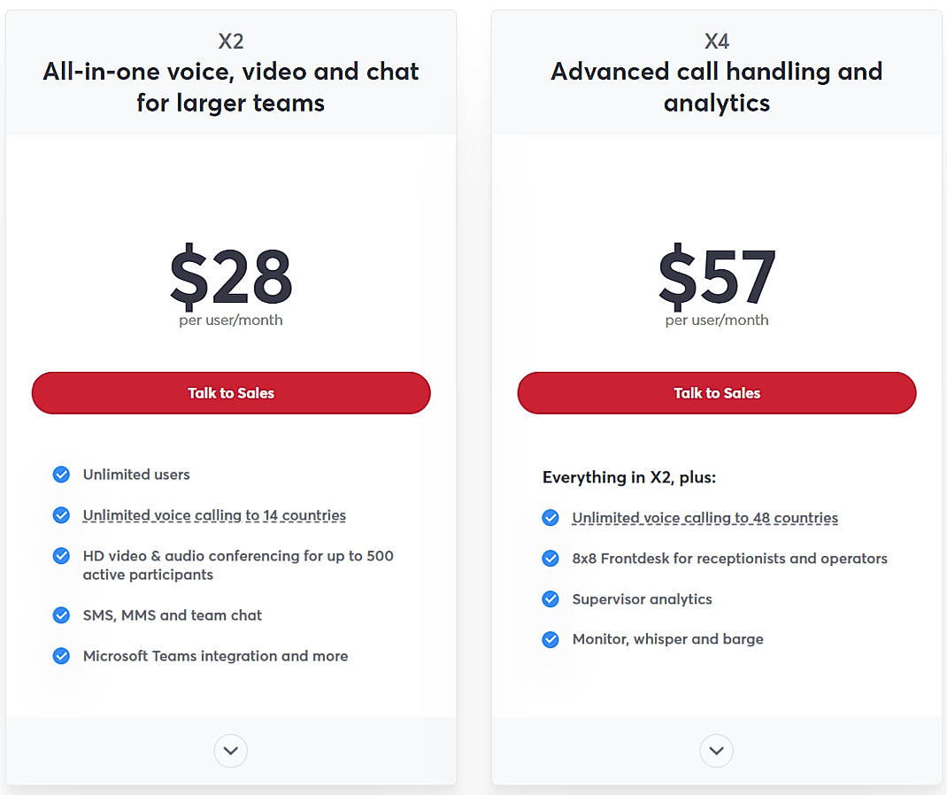Click the $57 price on the X4 card
Image resolution: width=947 pixels, height=795 pixels.
click(x=716, y=277)
